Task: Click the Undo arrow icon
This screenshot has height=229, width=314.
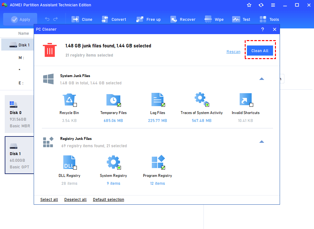Action: tap(47, 19)
